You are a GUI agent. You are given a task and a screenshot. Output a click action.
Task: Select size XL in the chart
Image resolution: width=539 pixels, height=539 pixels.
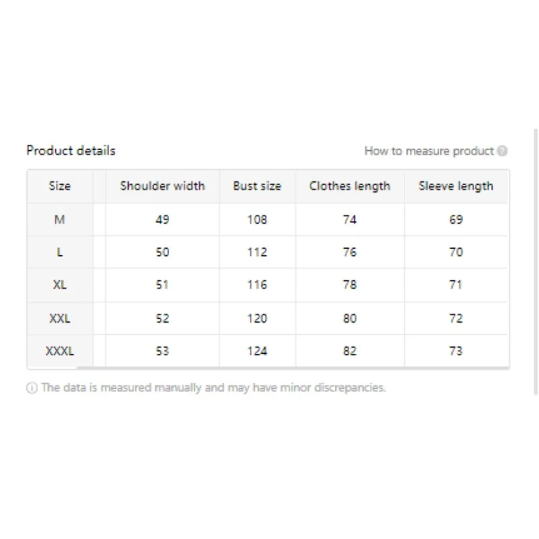click(60, 284)
